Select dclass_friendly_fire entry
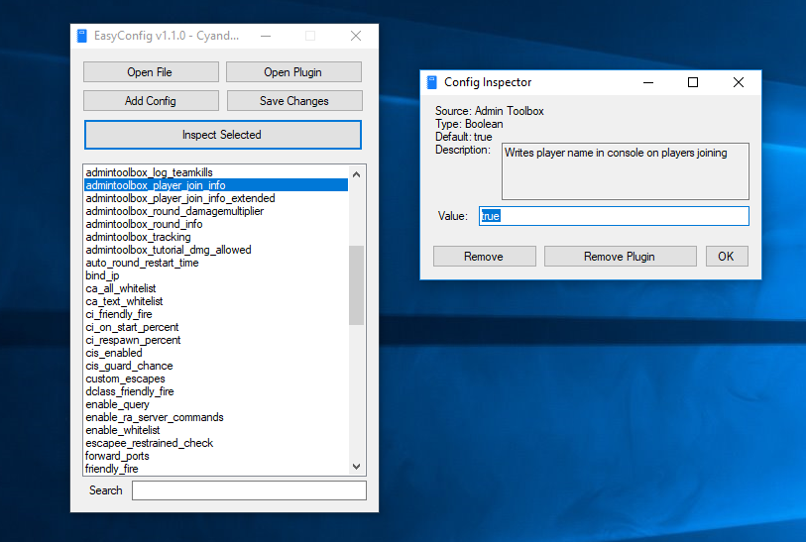 point(216,391)
